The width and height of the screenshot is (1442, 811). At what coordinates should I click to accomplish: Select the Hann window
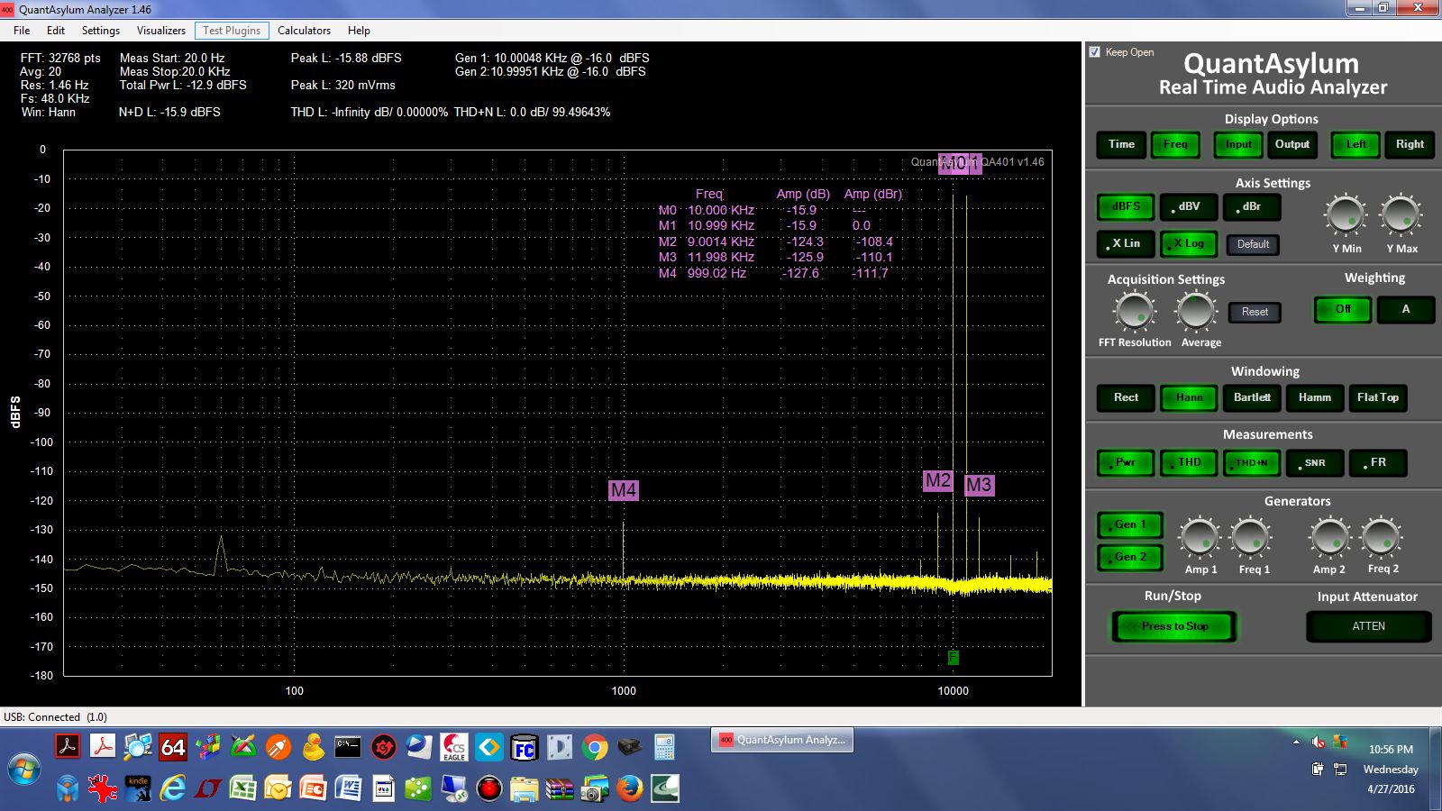(x=1189, y=397)
